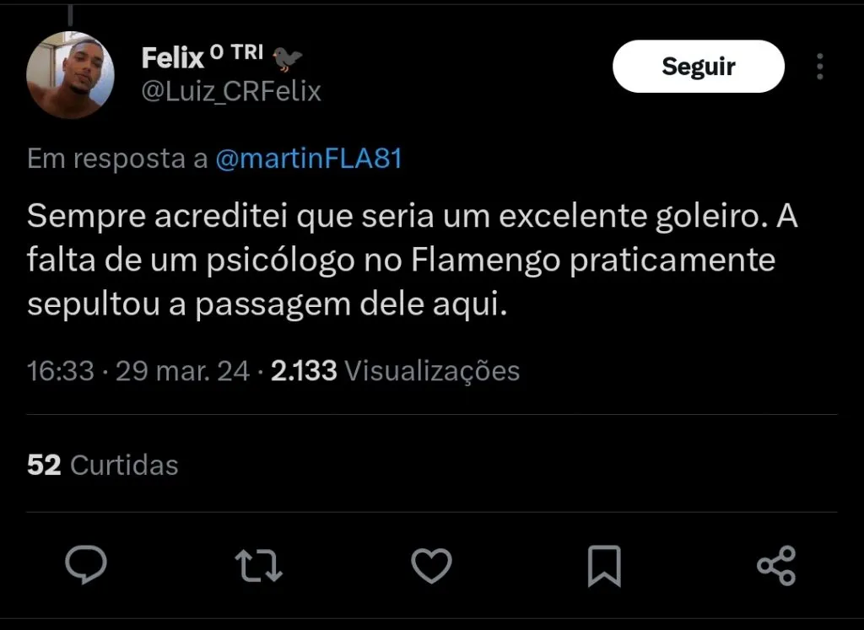Select the @Luiz_CRFelix handle
The width and height of the screenshot is (864, 630).
click(x=229, y=92)
